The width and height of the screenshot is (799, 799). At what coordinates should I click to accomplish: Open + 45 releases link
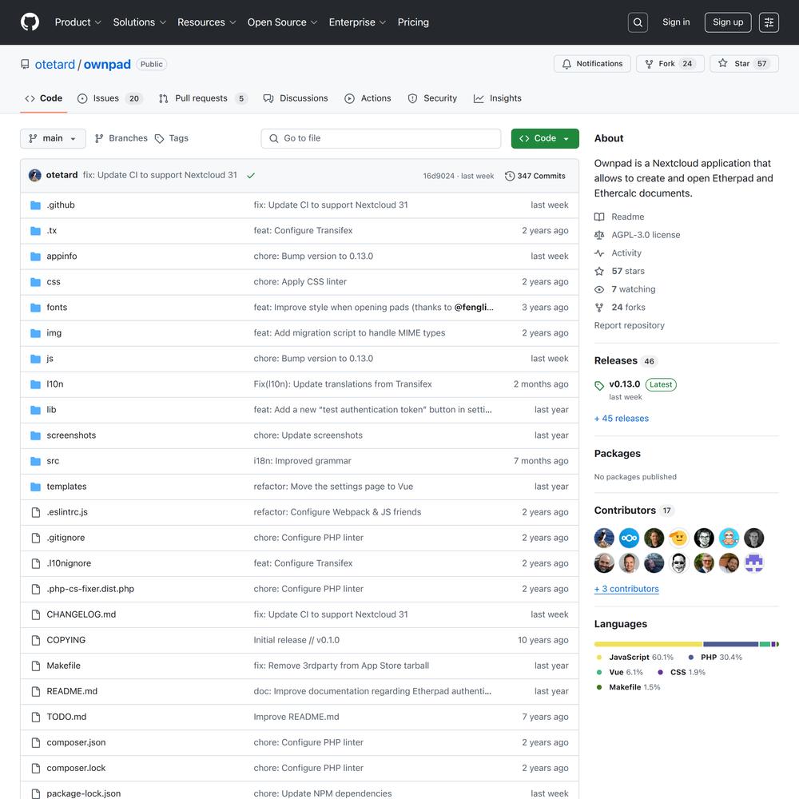[x=621, y=419]
